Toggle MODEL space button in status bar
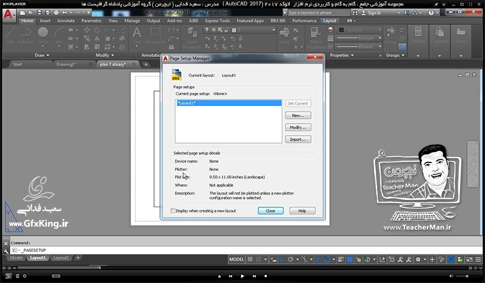The height and width of the screenshot is (283, 485). tap(236, 259)
